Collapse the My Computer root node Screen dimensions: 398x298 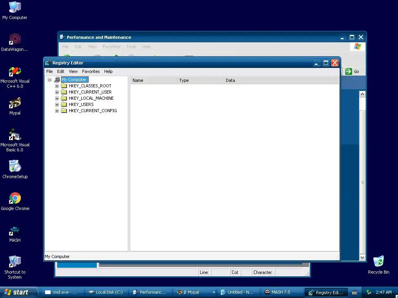50,80
